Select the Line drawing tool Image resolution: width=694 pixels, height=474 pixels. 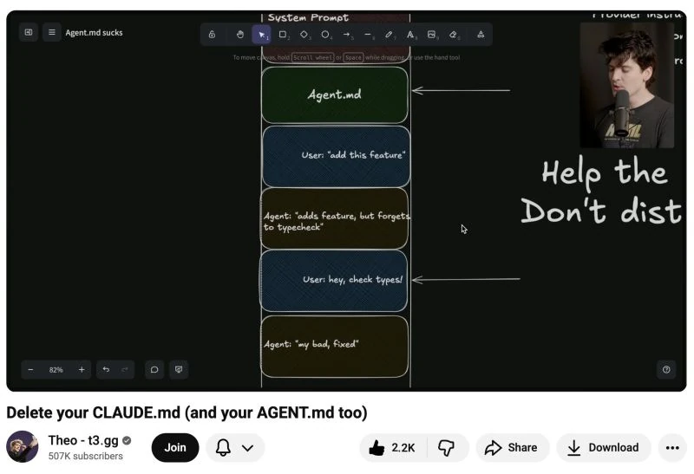coord(368,35)
